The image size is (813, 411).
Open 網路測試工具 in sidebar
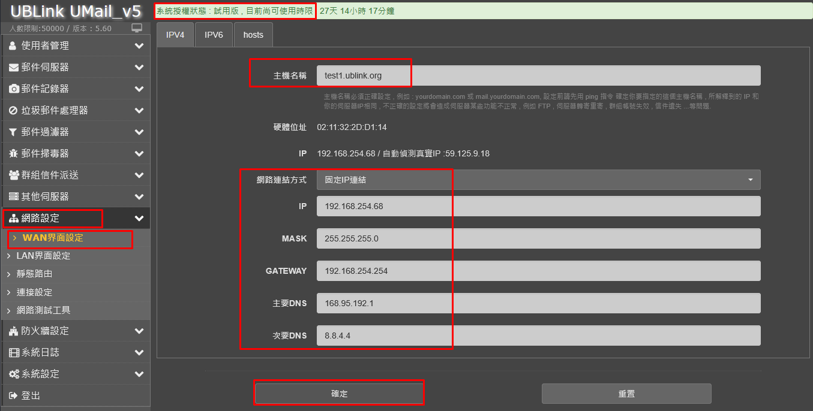pyautogui.click(x=43, y=310)
